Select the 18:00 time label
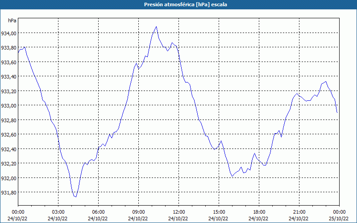 coord(259,212)
